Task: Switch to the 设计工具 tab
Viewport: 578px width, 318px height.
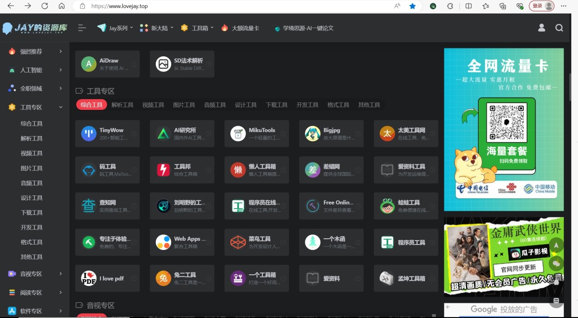Action: (246, 105)
